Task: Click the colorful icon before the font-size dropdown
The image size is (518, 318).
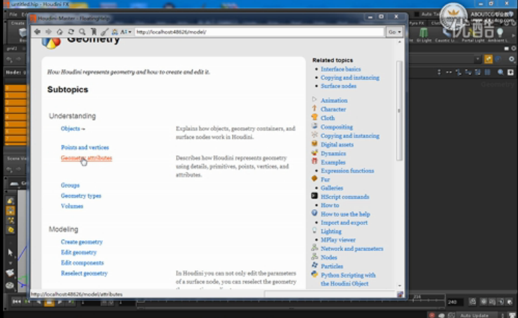Action: [115, 32]
